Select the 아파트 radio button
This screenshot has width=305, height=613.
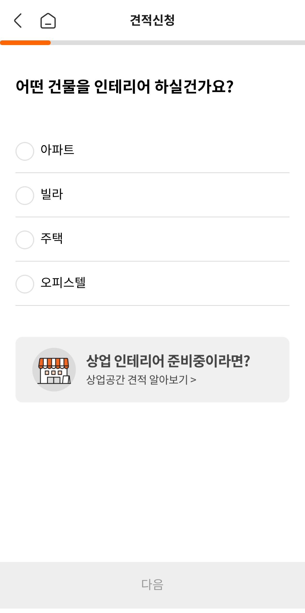point(25,151)
